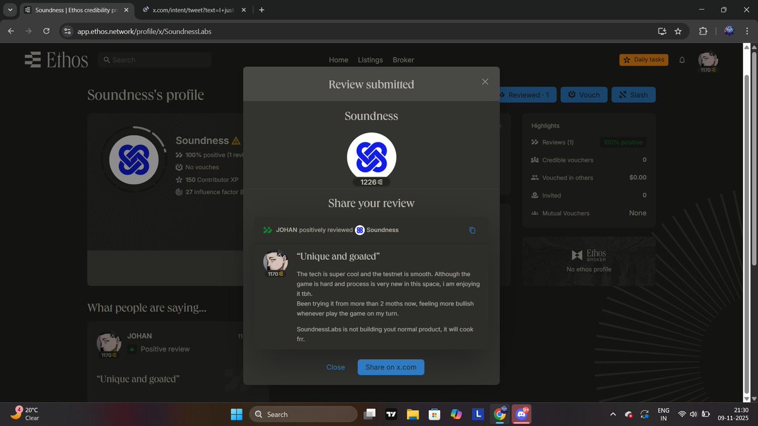The image size is (758, 426).
Task: Click 100% positive reviews stat
Action: click(x=210, y=155)
